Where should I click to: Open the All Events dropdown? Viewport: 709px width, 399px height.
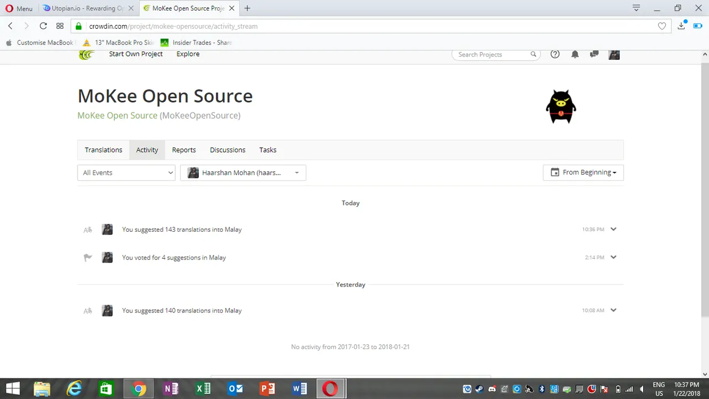tap(126, 173)
